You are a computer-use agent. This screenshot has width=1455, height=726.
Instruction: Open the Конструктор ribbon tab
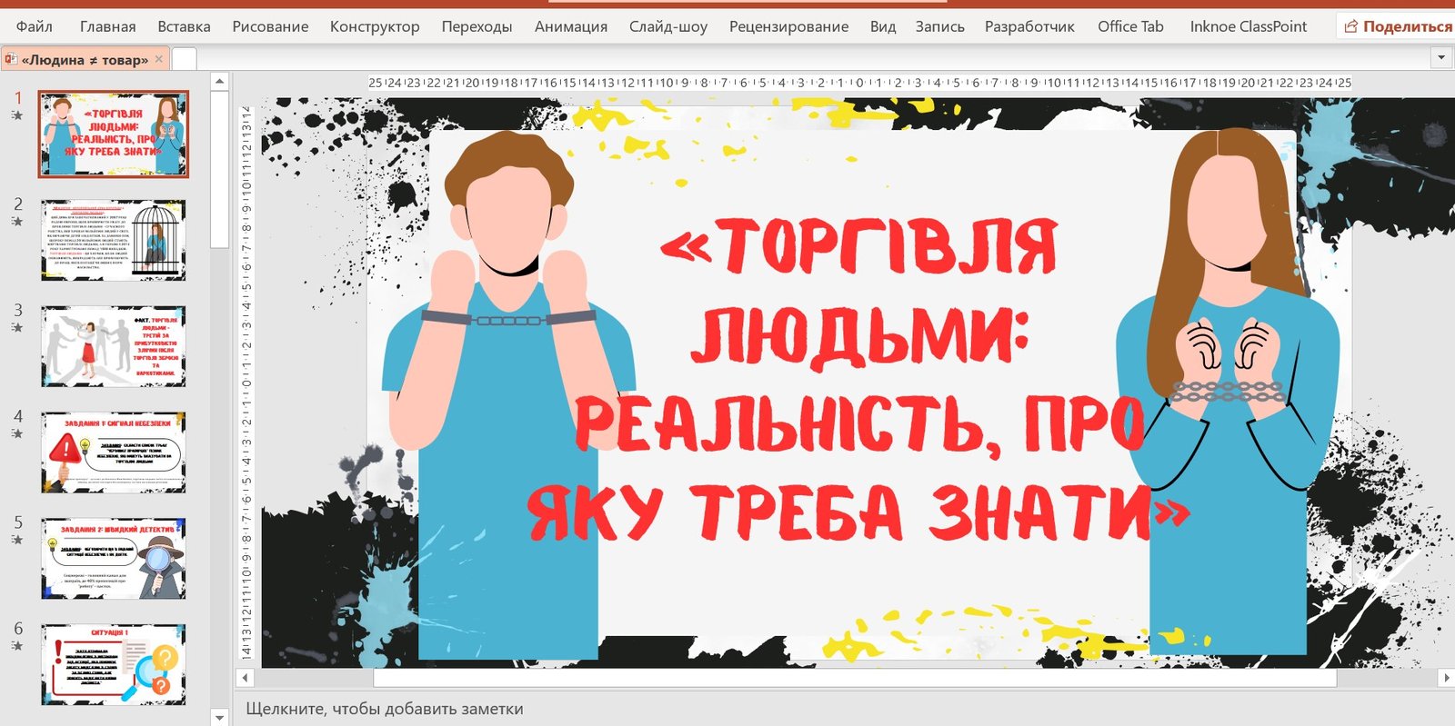coord(375,26)
